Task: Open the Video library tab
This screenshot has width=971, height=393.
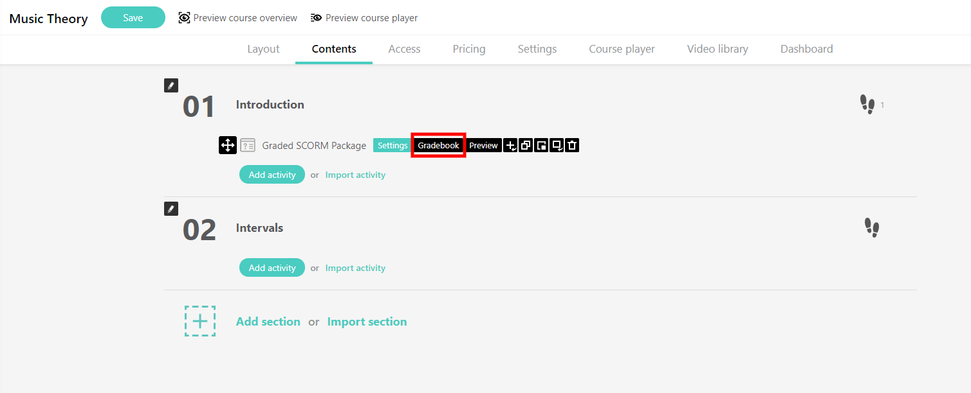Action: (717, 49)
